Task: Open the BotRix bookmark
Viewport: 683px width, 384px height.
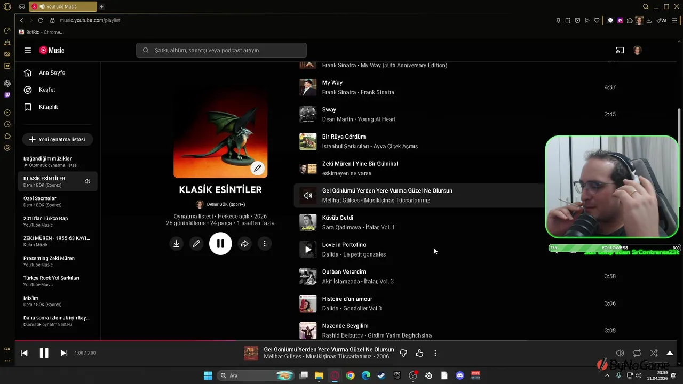Action: (x=41, y=32)
